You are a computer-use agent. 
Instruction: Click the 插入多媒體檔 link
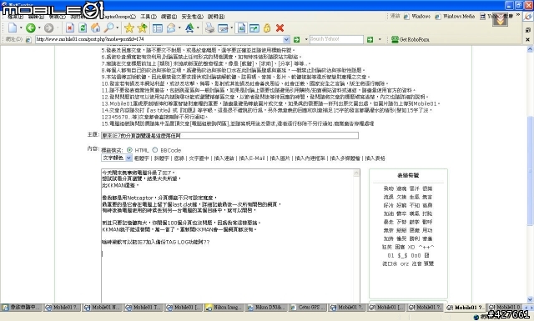coord(345,158)
